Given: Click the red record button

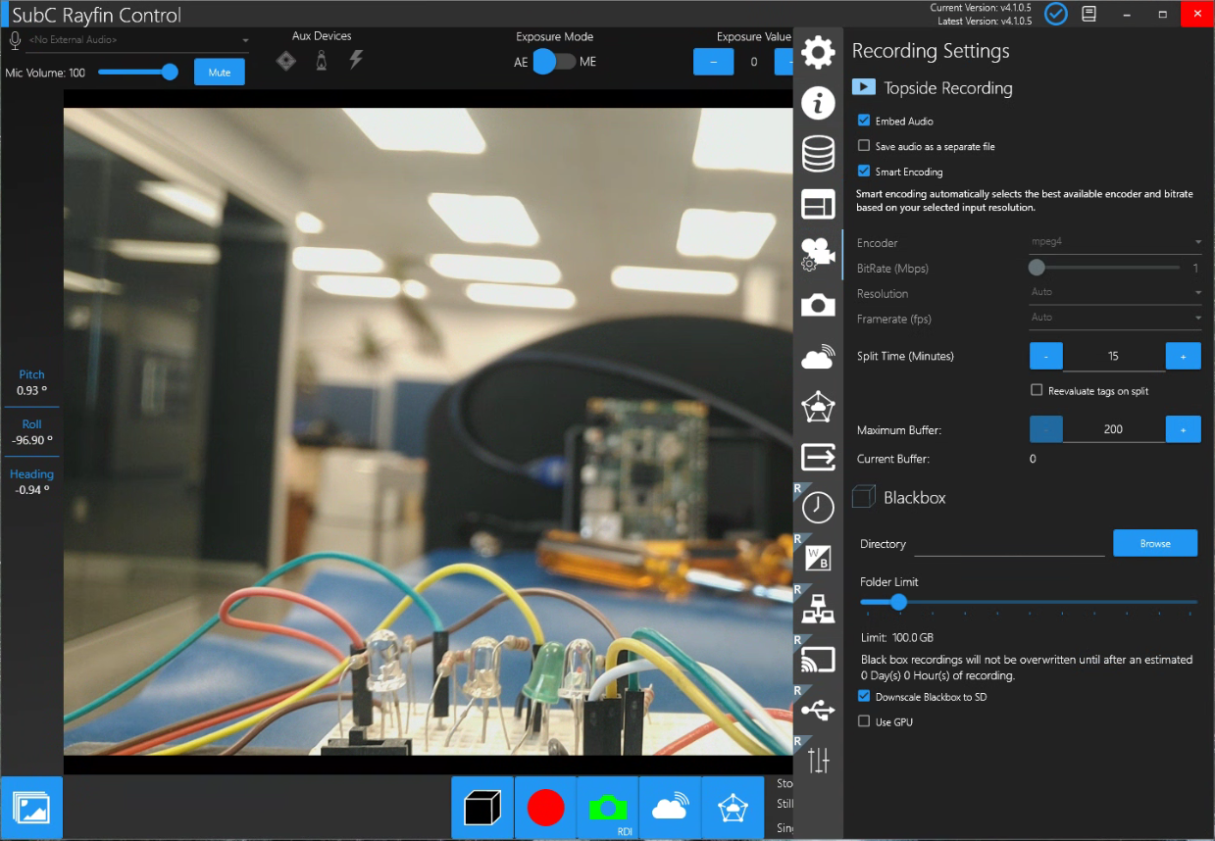Looking at the screenshot, I should click(545, 808).
